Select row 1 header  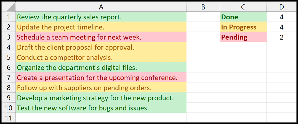9,17
